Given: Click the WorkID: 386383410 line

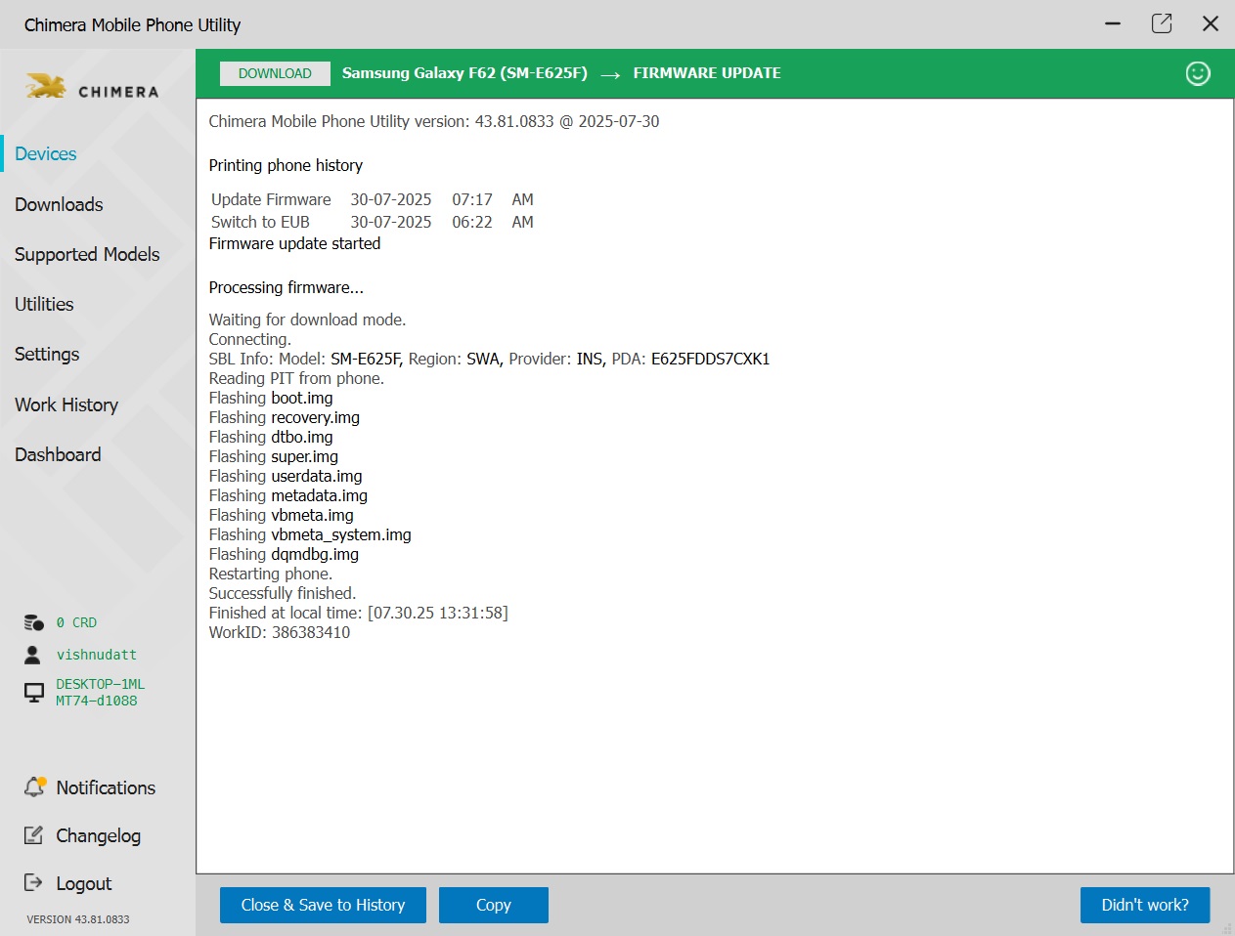Looking at the screenshot, I should tap(280, 632).
